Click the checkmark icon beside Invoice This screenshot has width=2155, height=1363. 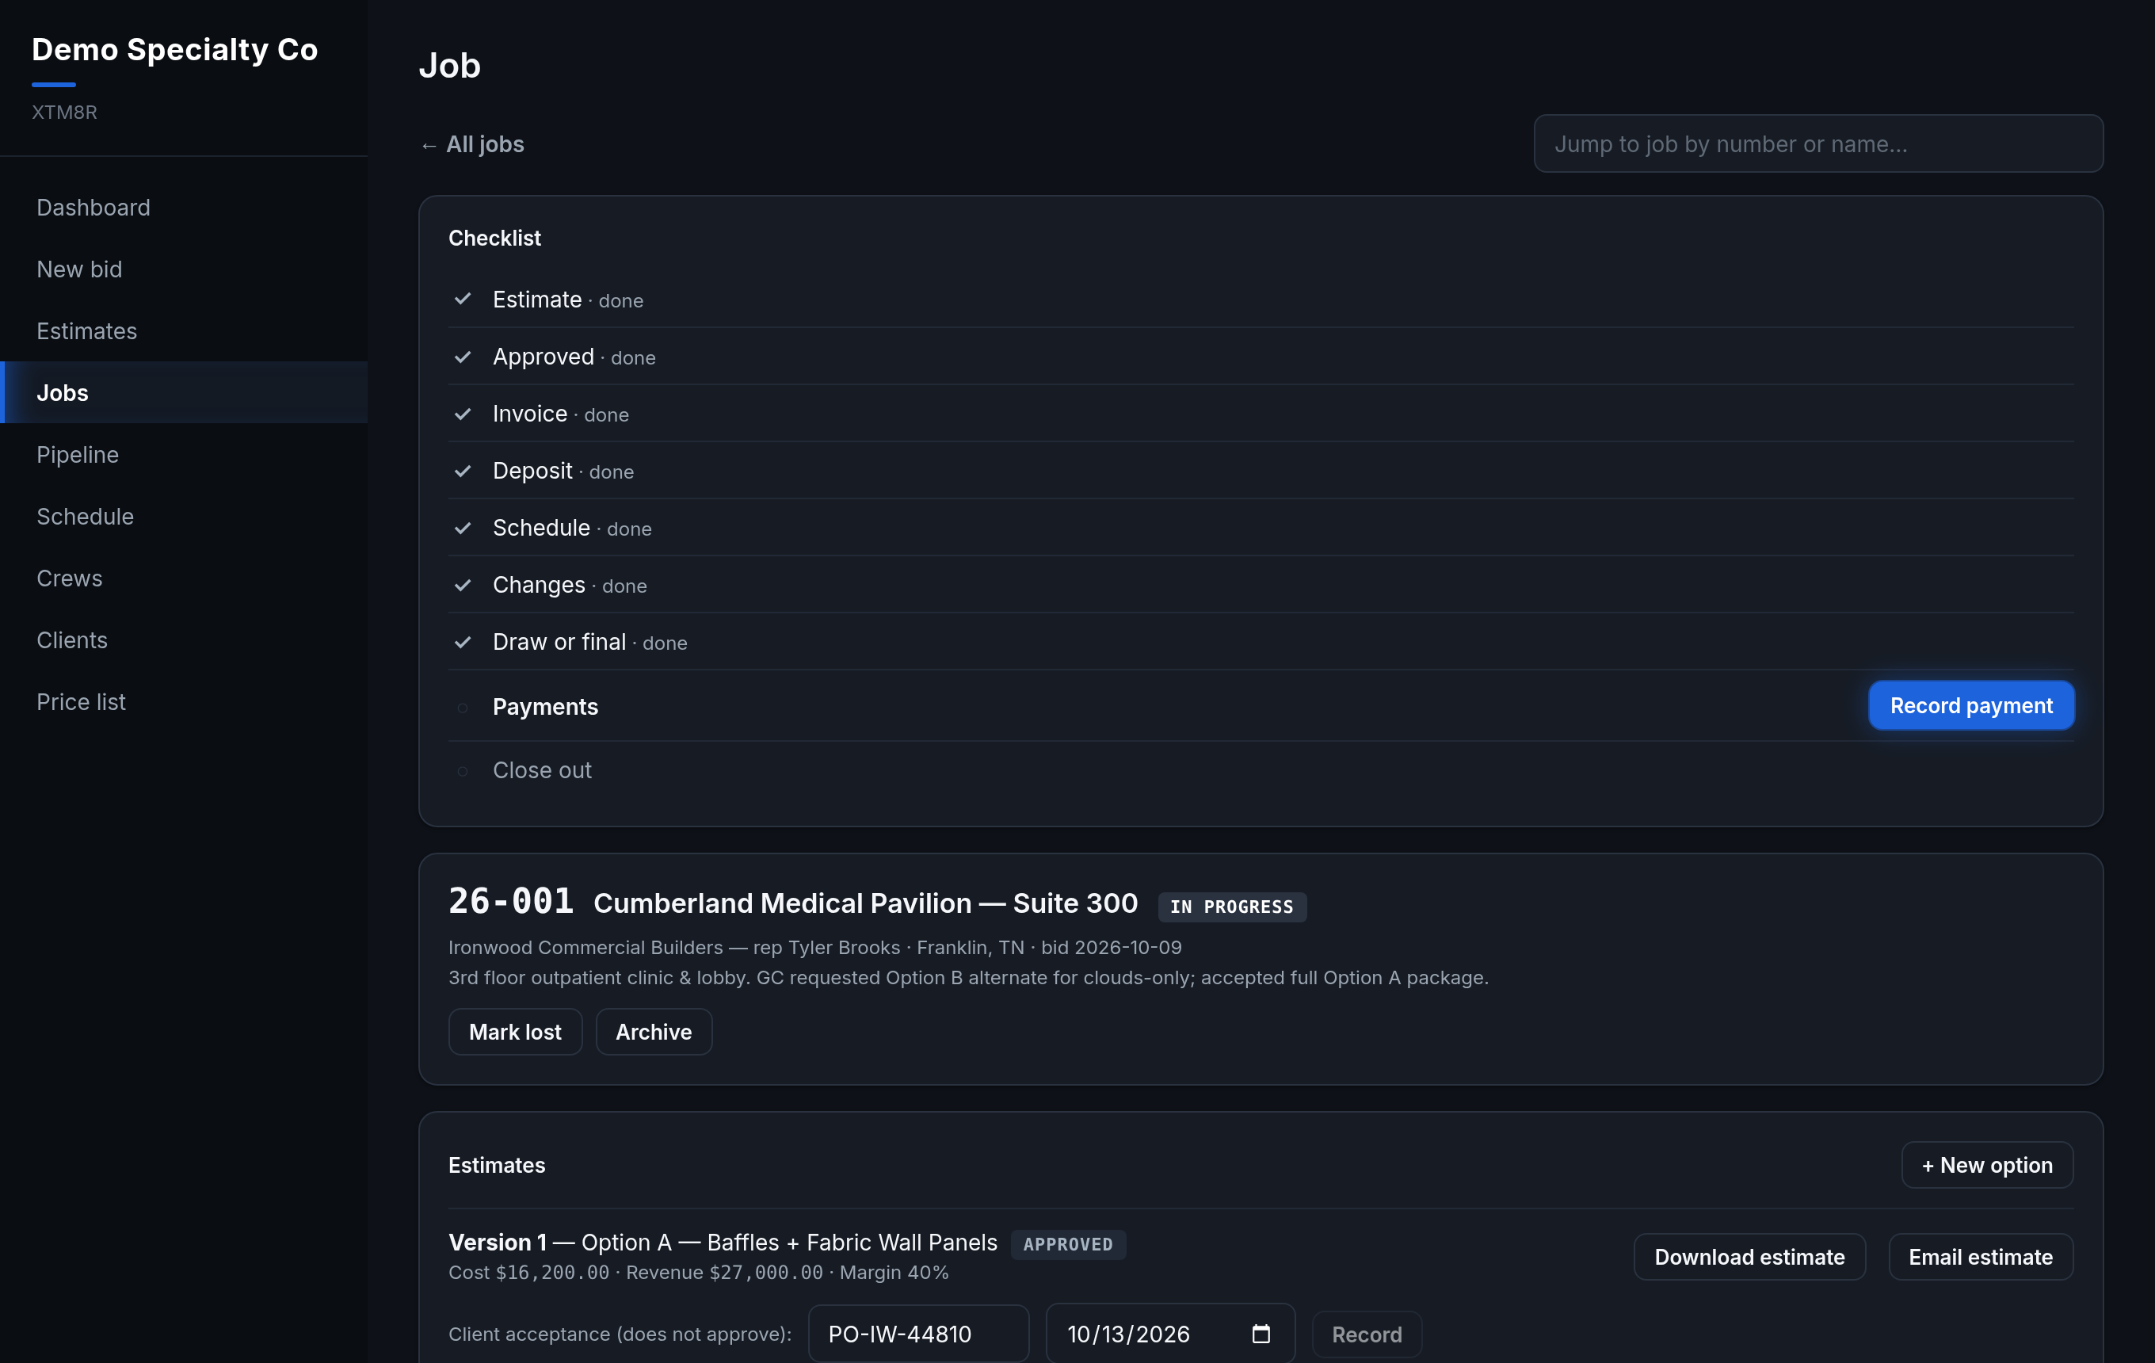tap(463, 414)
